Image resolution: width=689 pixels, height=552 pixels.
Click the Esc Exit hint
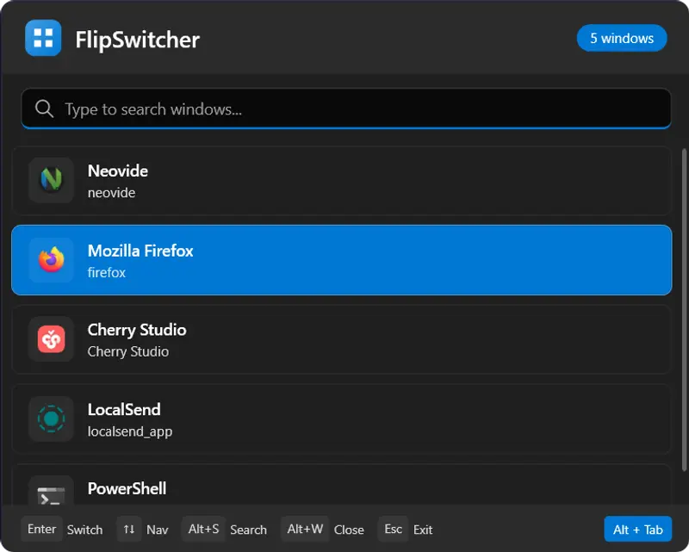(407, 529)
